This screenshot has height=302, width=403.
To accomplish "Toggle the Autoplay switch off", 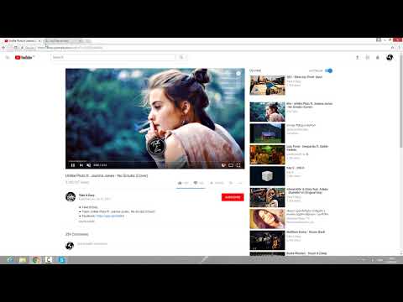I will click(329, 70).
